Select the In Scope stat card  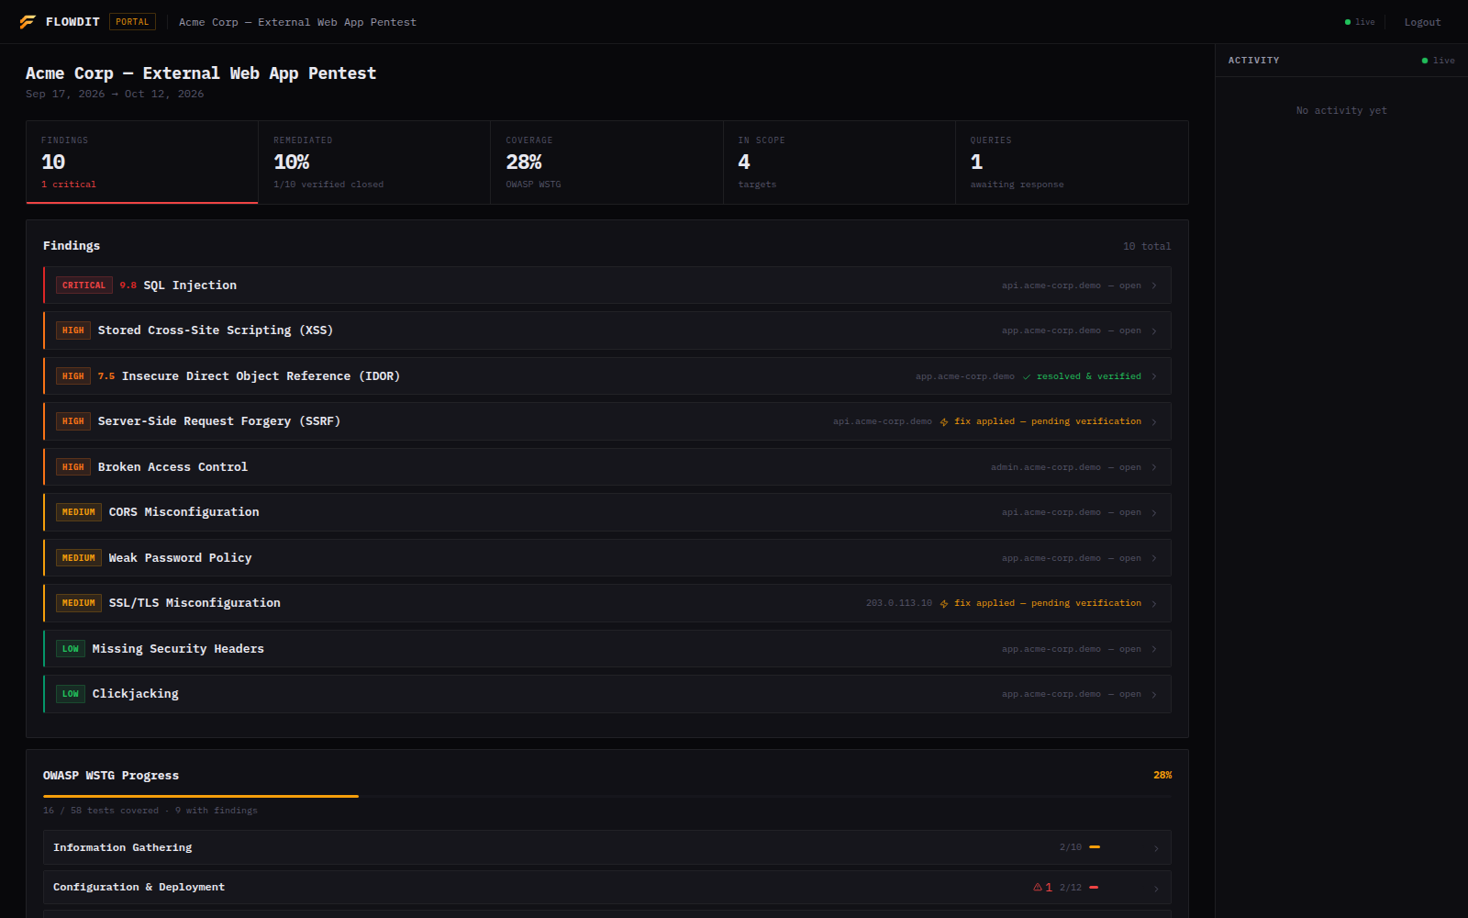point(840,162)
